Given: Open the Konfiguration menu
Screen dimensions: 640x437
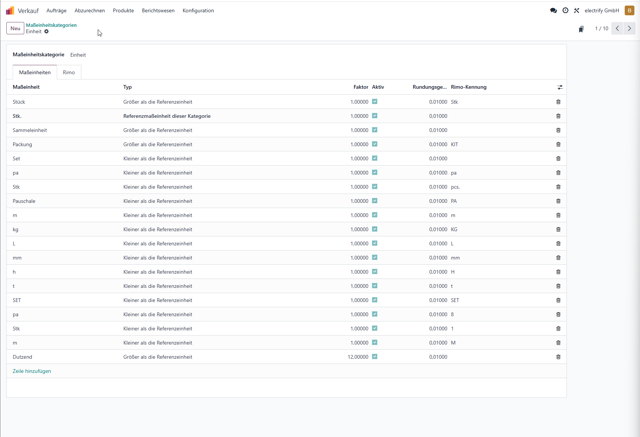Looking at the screenshot, I should tap(198, 10).
